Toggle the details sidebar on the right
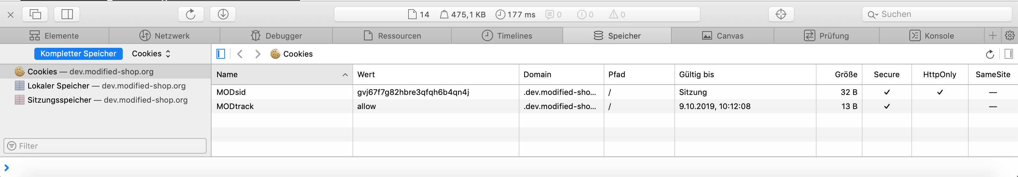The height and width of the screenshot is (177, 1018). 1008,54
